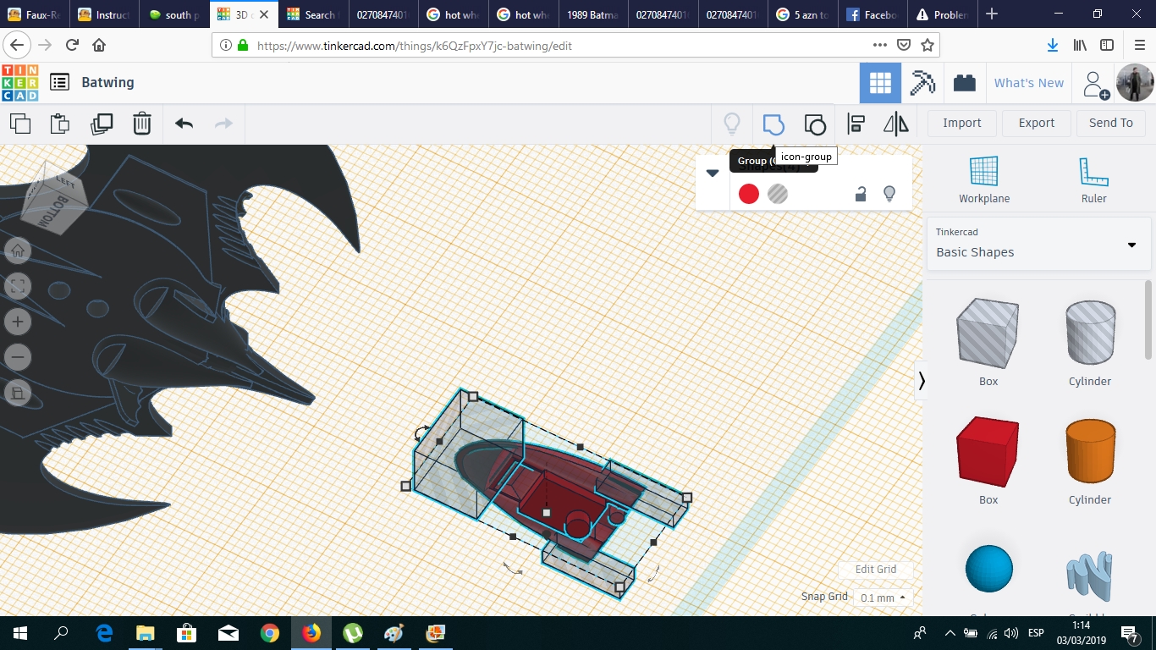Click the Redo arrow
The width and height of the screenshot is (1156, 650).
(223, 124)
